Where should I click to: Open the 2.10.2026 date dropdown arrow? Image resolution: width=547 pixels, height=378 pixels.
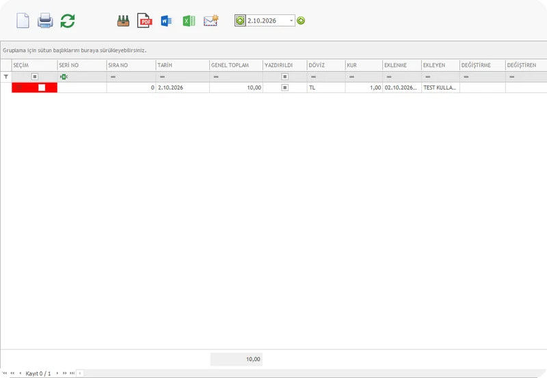tap(291, 21)
